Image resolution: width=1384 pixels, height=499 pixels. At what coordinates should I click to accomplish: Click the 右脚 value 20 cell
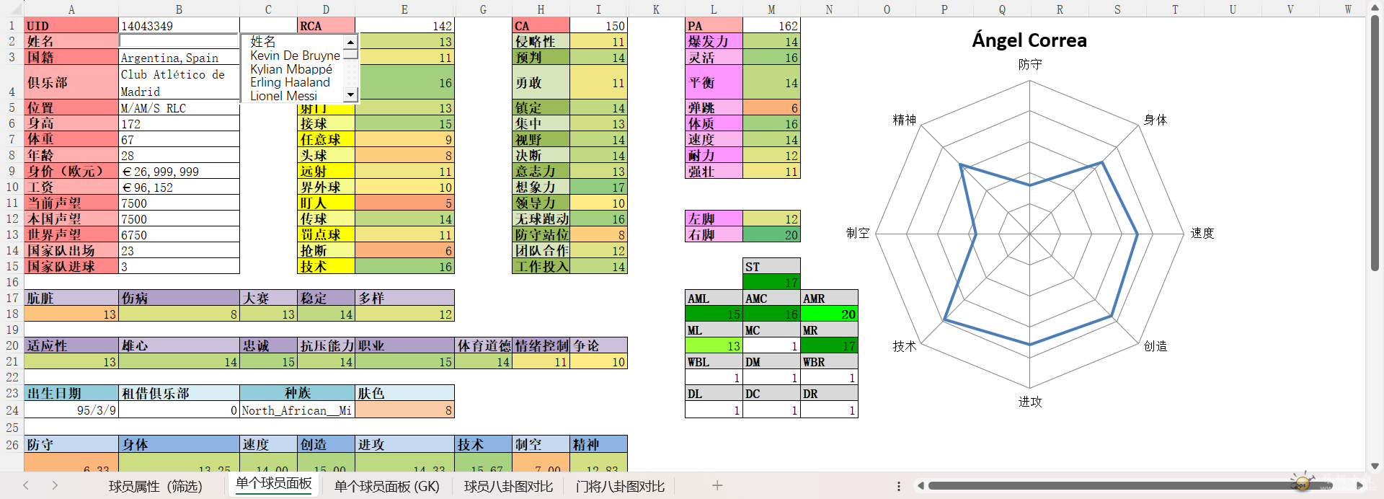771,234
